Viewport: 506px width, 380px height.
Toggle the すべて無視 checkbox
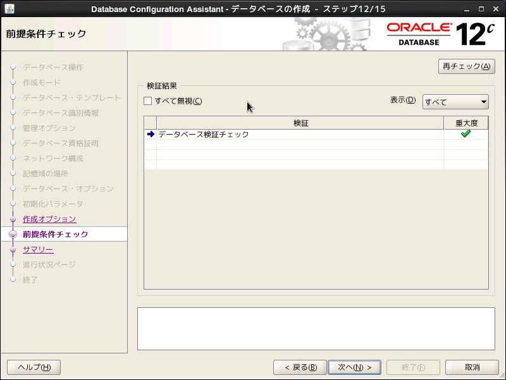[x=147, y=101]
